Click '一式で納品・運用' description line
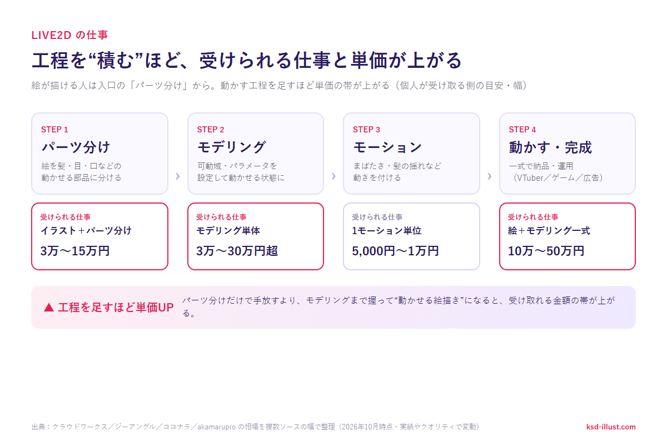Viewport: 667px width, 445px height. (541, 166)
